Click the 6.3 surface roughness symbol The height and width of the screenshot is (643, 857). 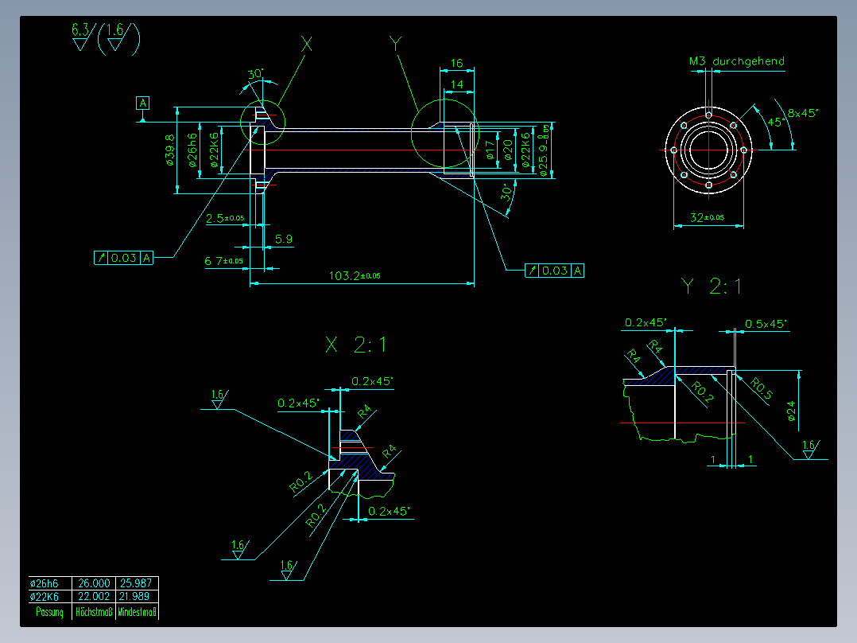click(83, 37)
